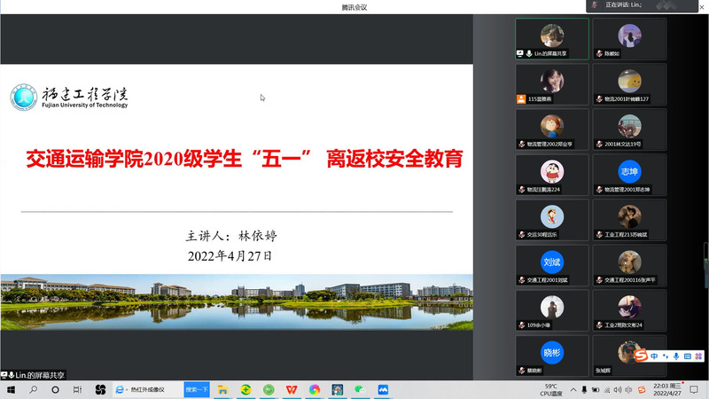Screen dimensions: 709x399
Task: Click muted mic icon next to 工业工程213
Action: coord(599,234)
